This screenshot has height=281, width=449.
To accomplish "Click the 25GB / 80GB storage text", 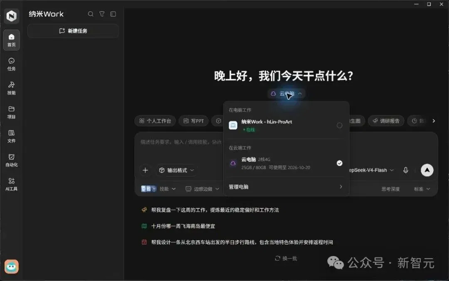I will coord(254,167).
